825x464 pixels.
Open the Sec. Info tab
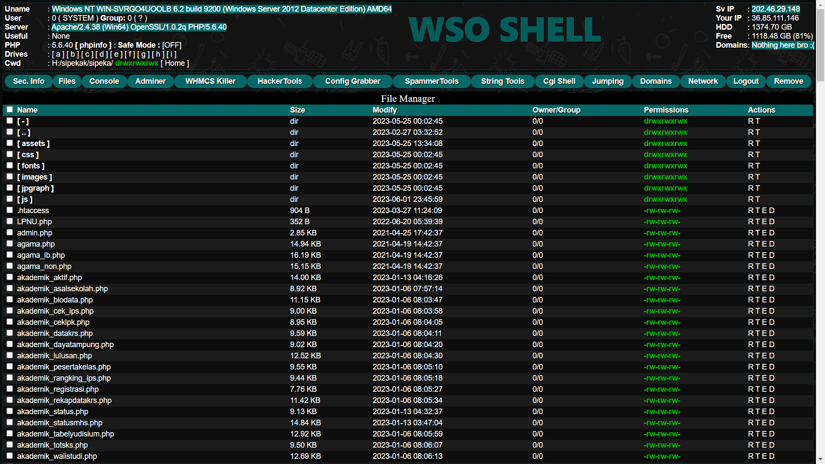click(29, 81)
